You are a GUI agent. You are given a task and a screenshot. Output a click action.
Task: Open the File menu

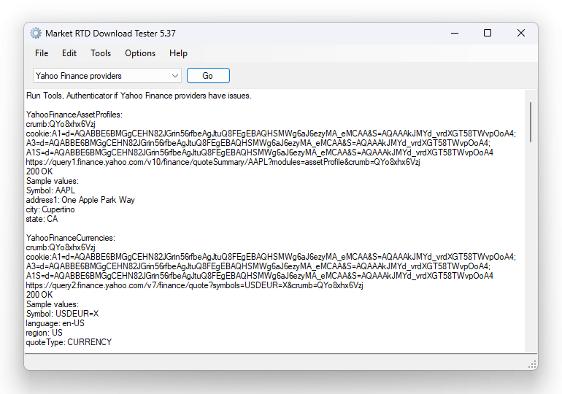42,53
